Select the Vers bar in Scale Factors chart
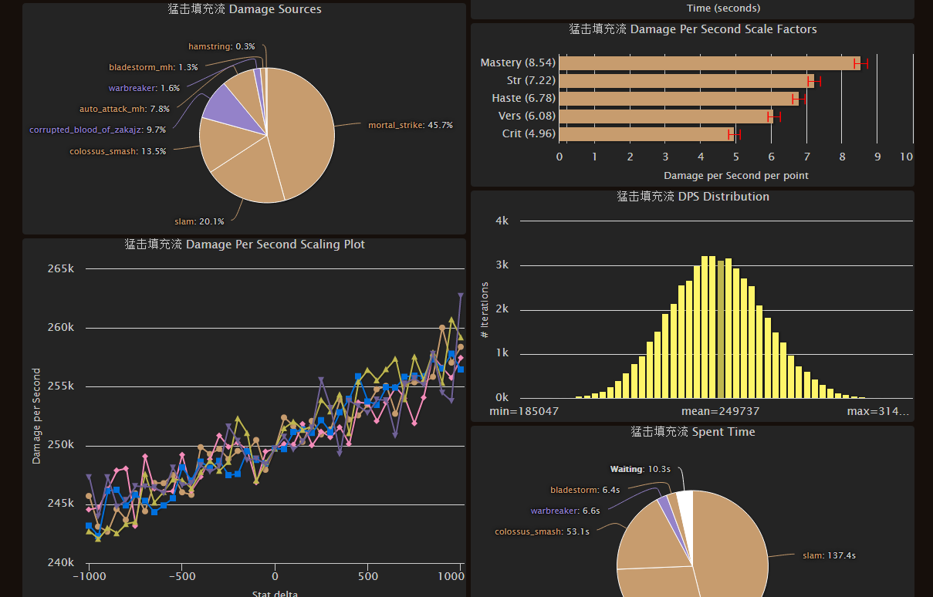Viewport: 933px width, 597px height. (666, 116)
